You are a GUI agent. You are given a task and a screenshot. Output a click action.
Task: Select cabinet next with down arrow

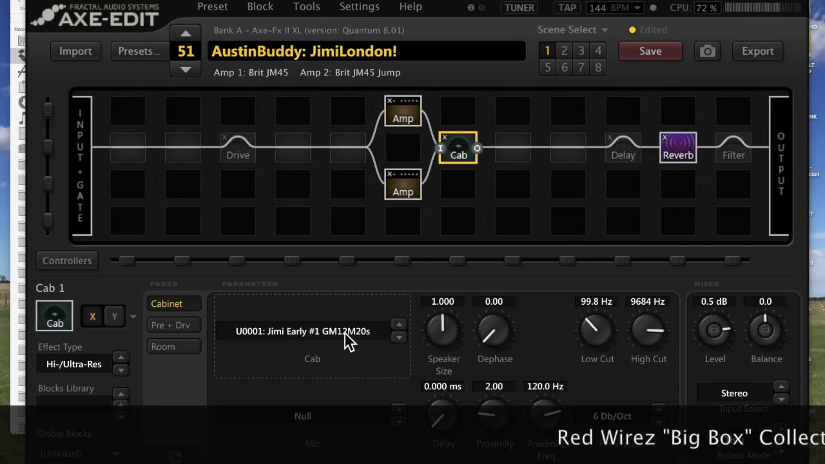click(399, 337)
